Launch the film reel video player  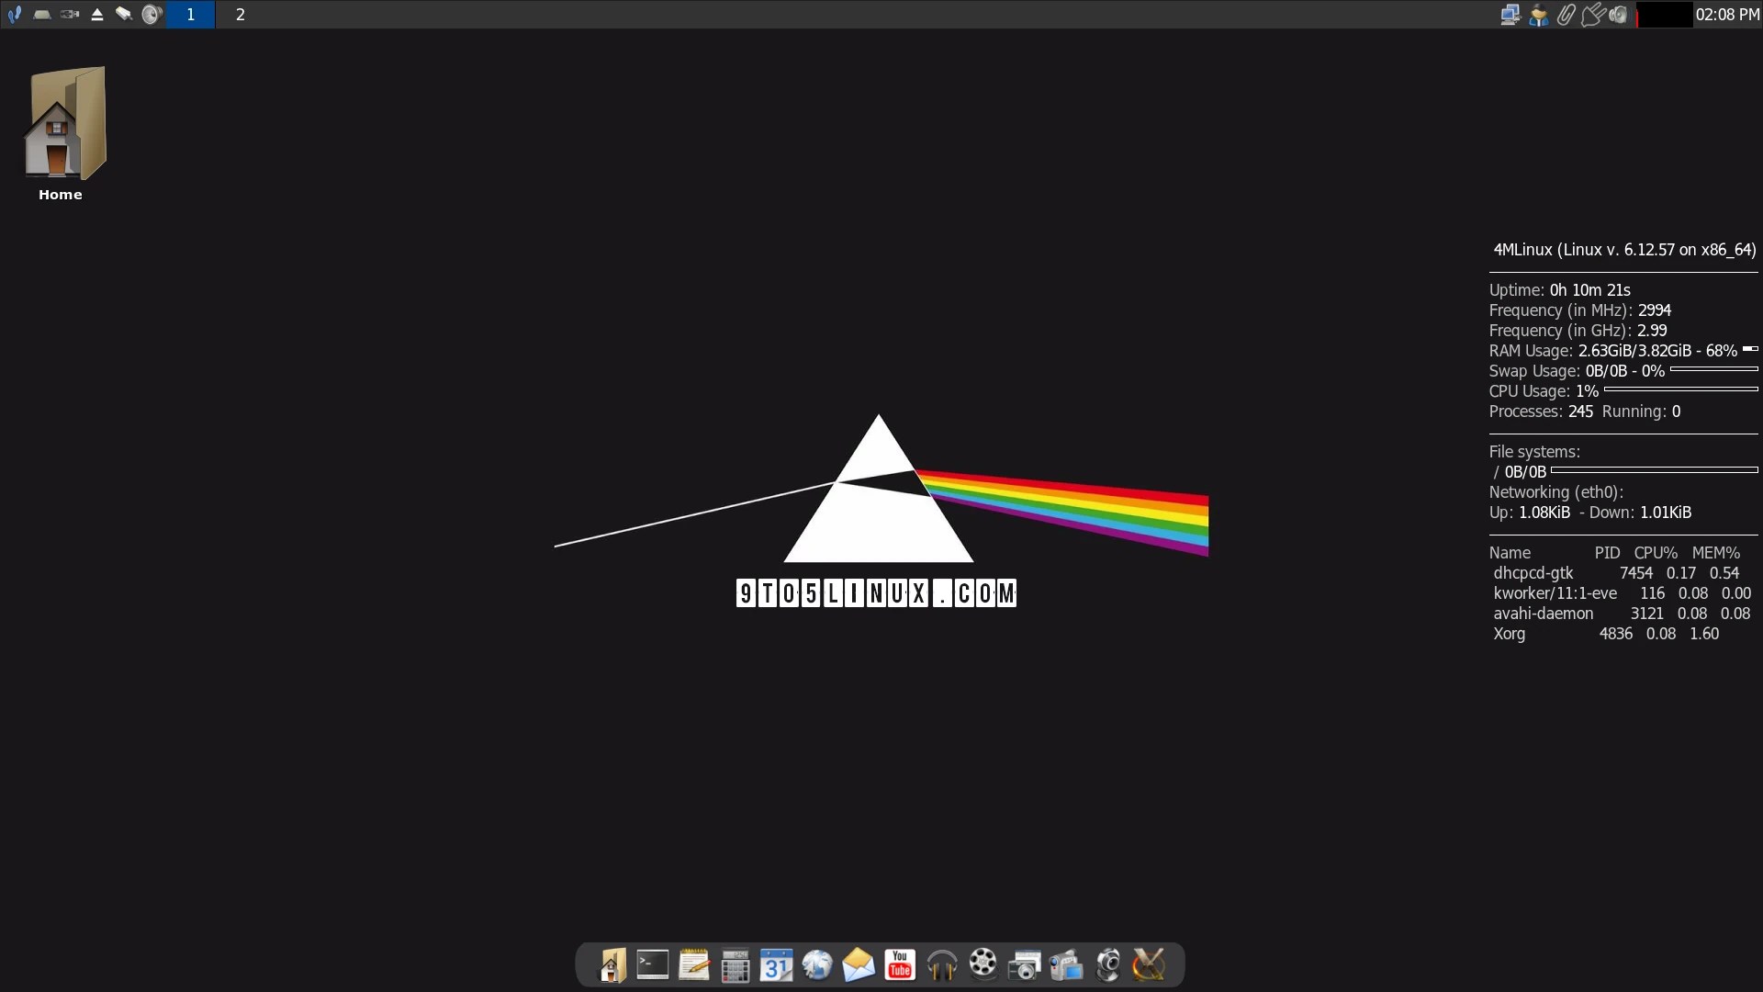click(983, 964)
